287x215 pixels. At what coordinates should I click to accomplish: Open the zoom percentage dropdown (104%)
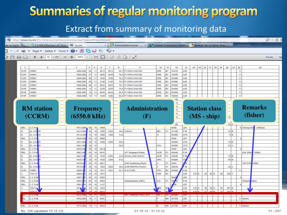tap(87, 57)
